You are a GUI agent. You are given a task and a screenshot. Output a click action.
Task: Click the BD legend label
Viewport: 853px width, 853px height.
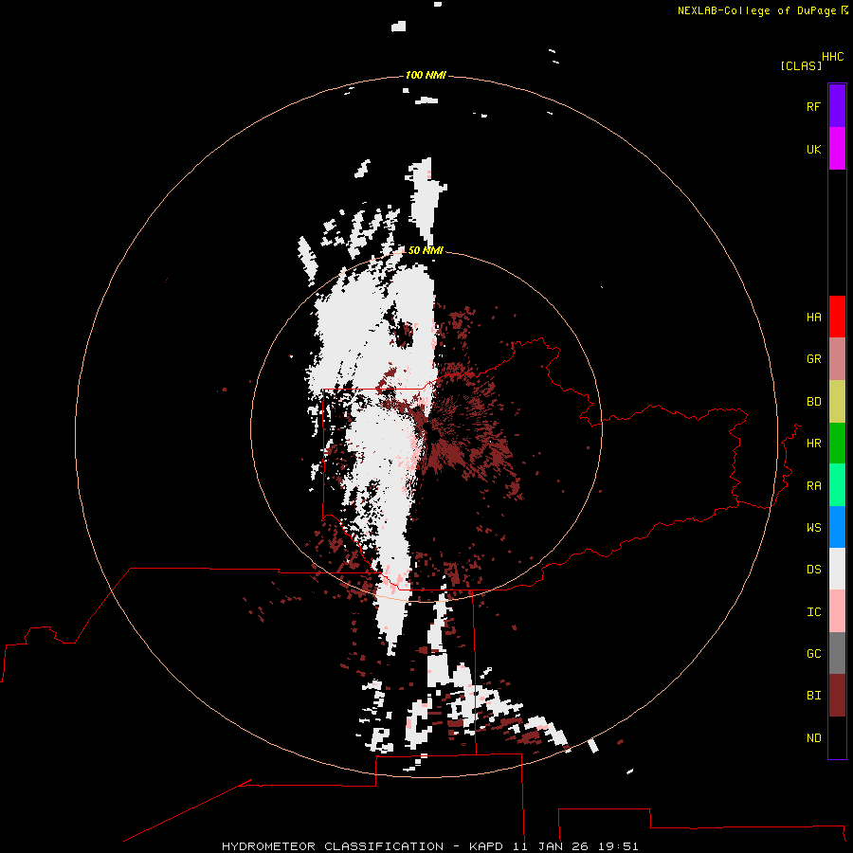(813, 402)
